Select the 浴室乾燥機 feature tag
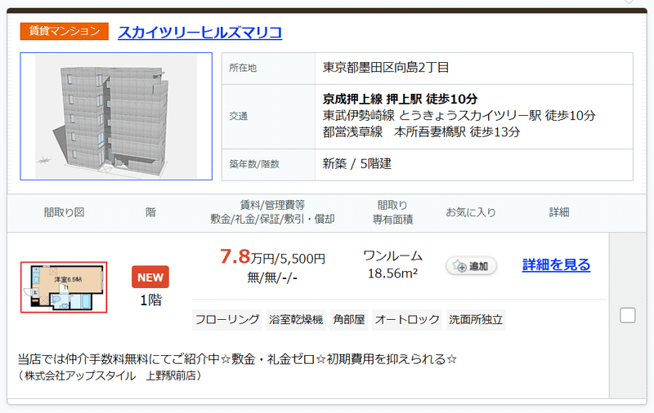 click(296, 320)
